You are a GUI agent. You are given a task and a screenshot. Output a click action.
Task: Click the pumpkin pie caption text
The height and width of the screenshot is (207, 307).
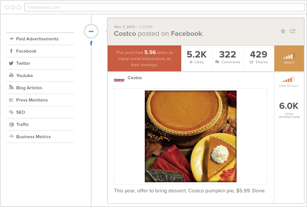(190, 190)
